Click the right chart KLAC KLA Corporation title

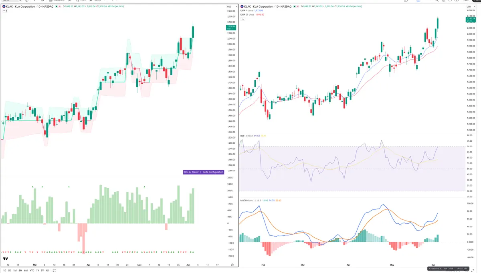tap(267, 6)
